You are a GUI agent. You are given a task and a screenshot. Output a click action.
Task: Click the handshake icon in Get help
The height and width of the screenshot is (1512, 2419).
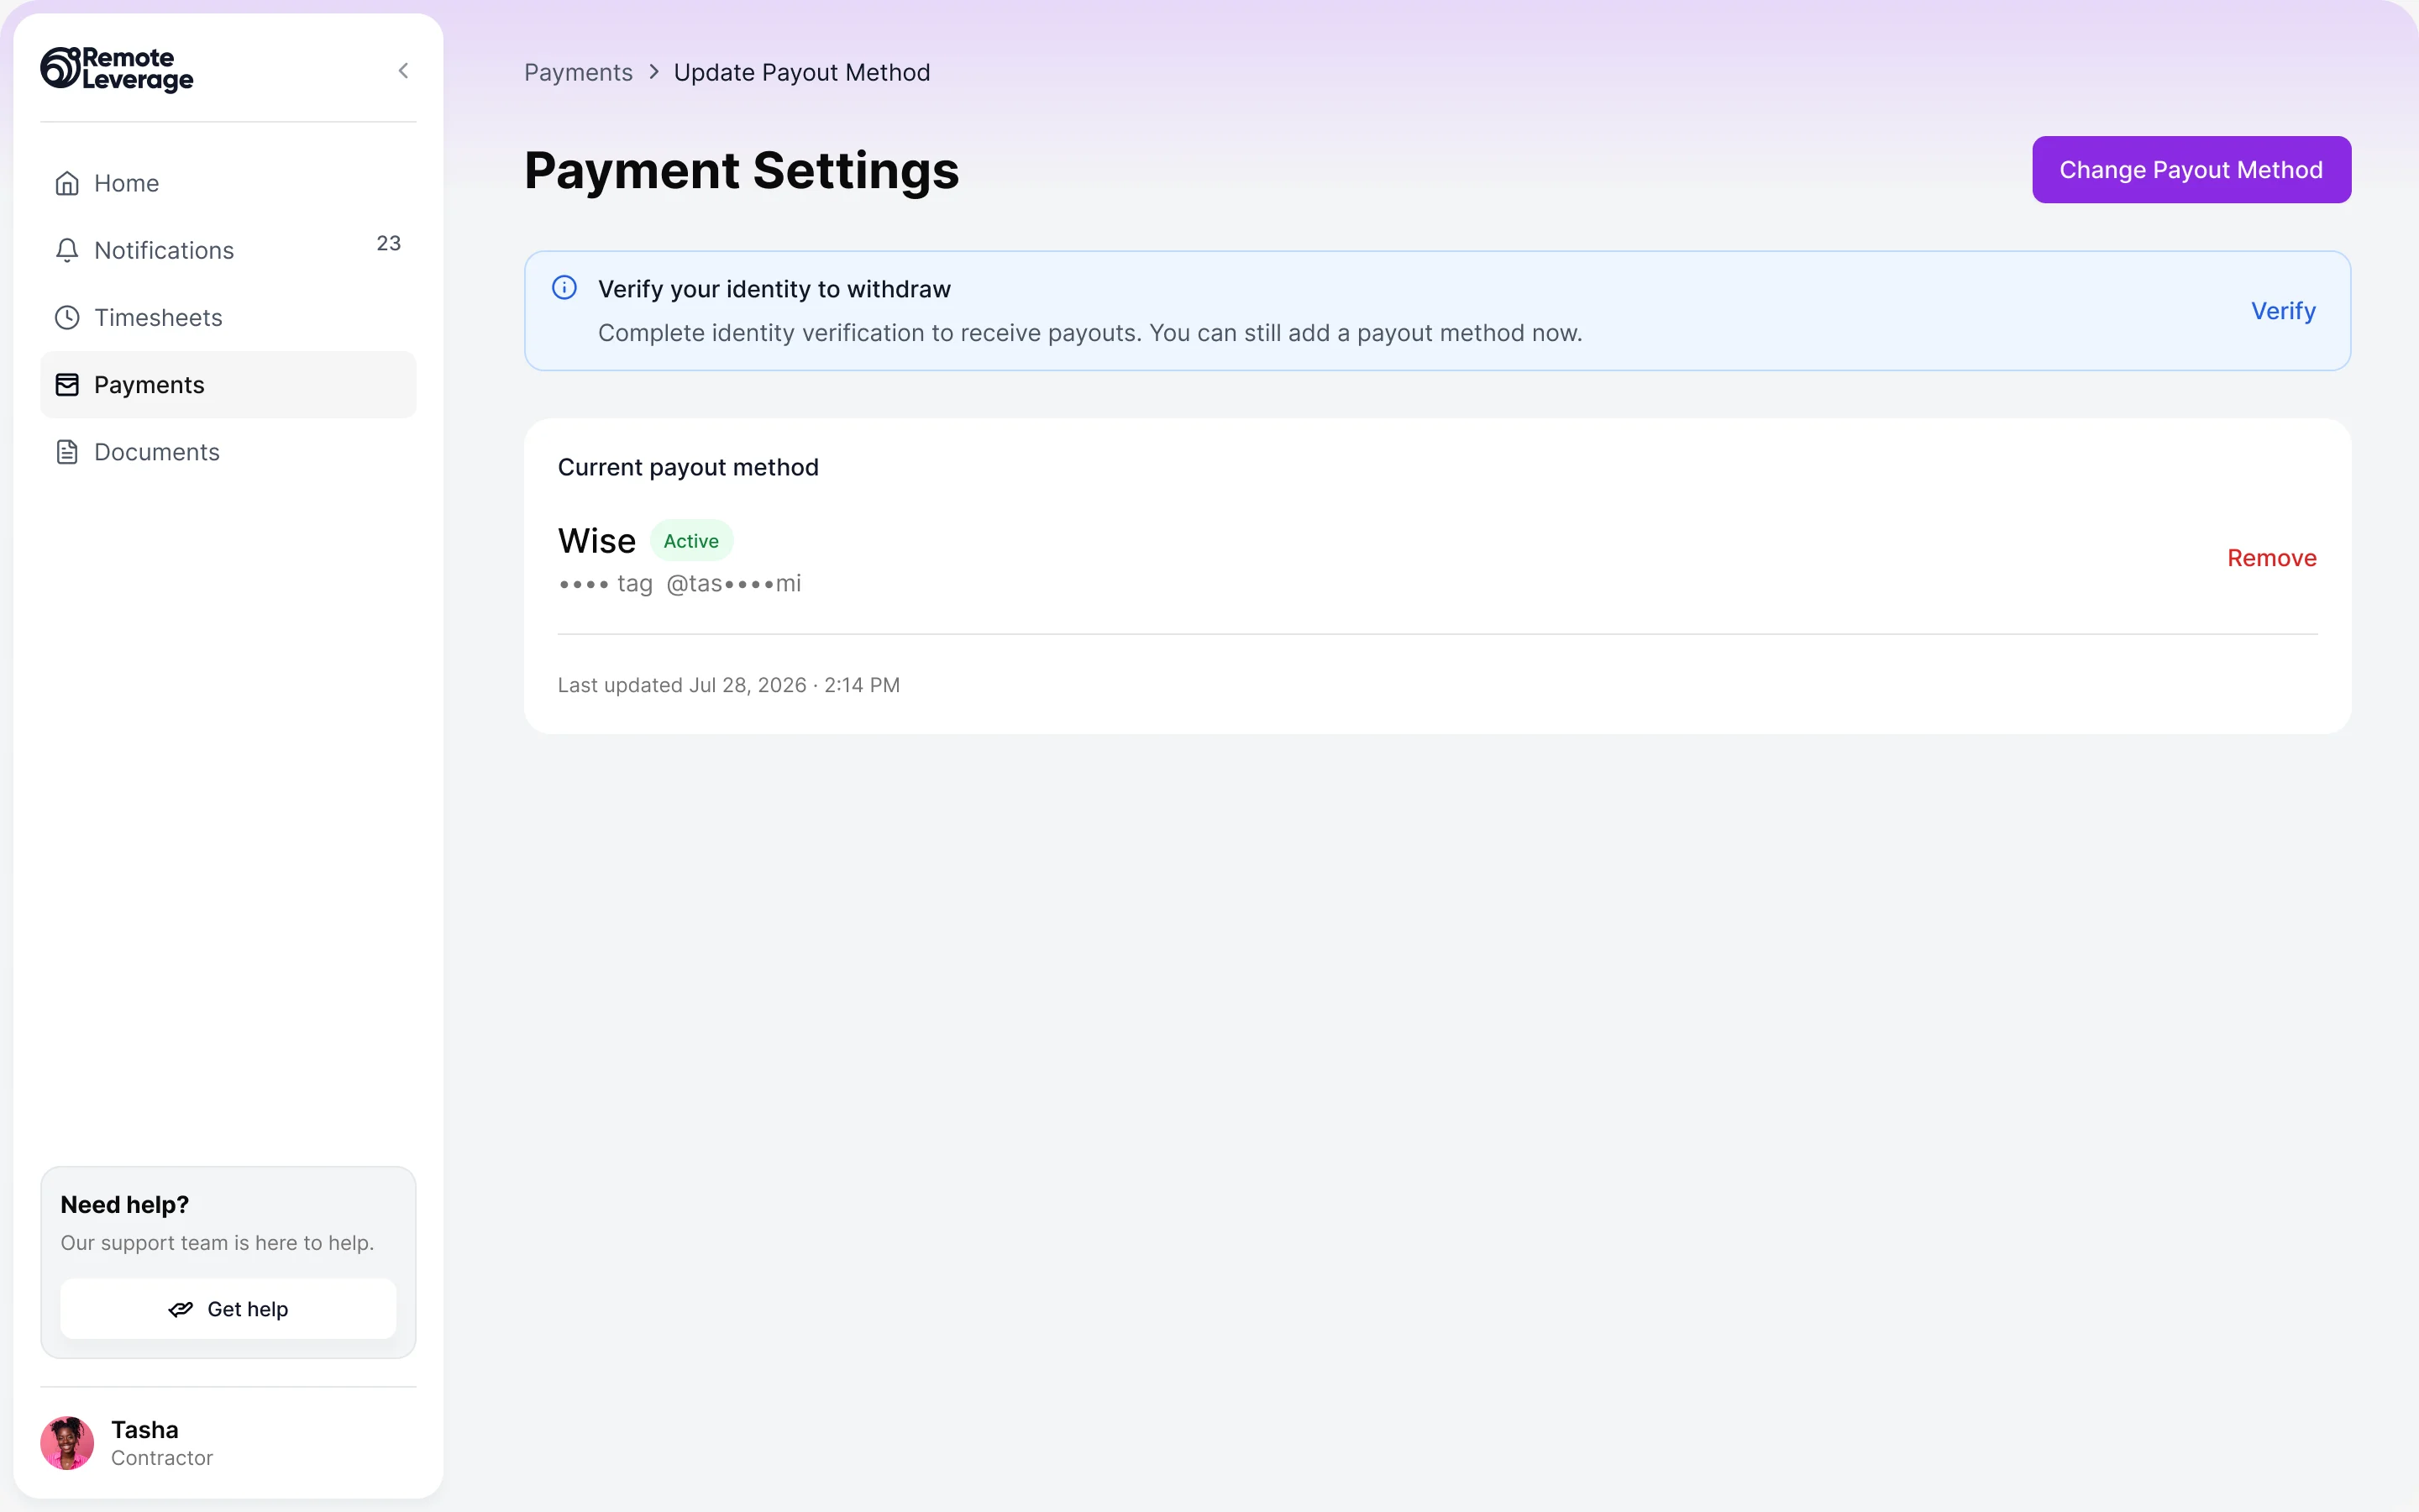tap(181, 1309)
